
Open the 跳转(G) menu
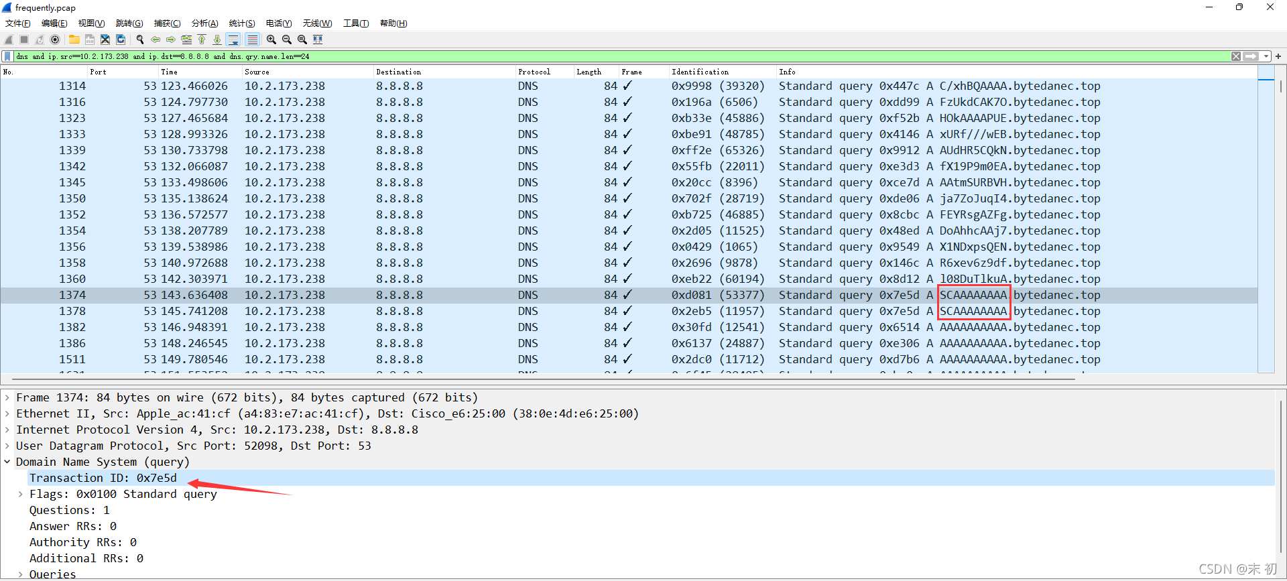tap(129, 23)
